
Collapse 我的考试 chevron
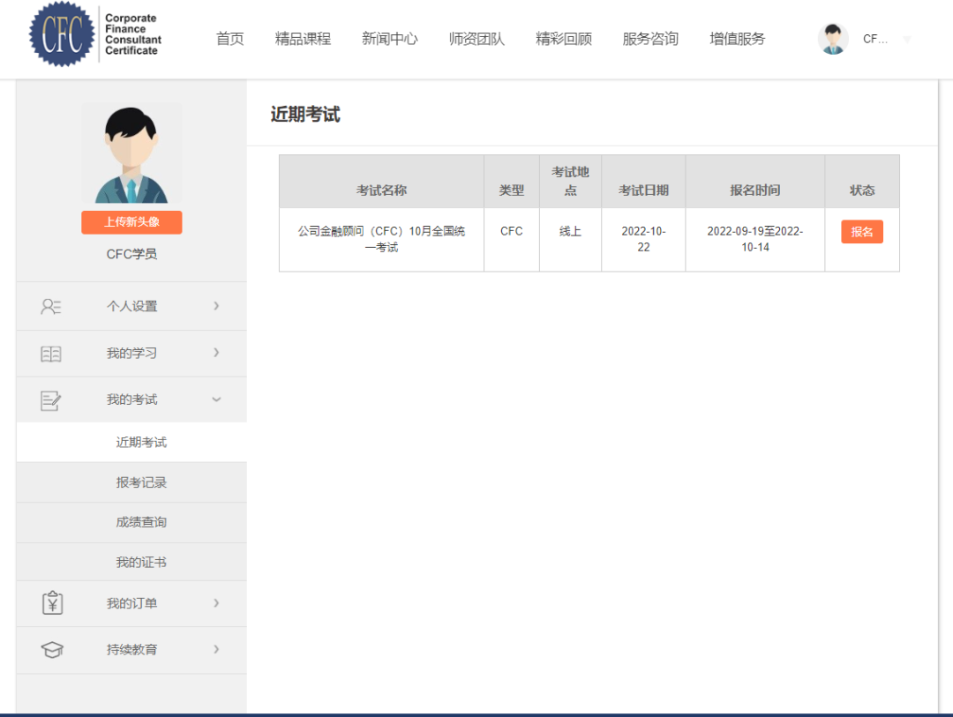[216, 400]
